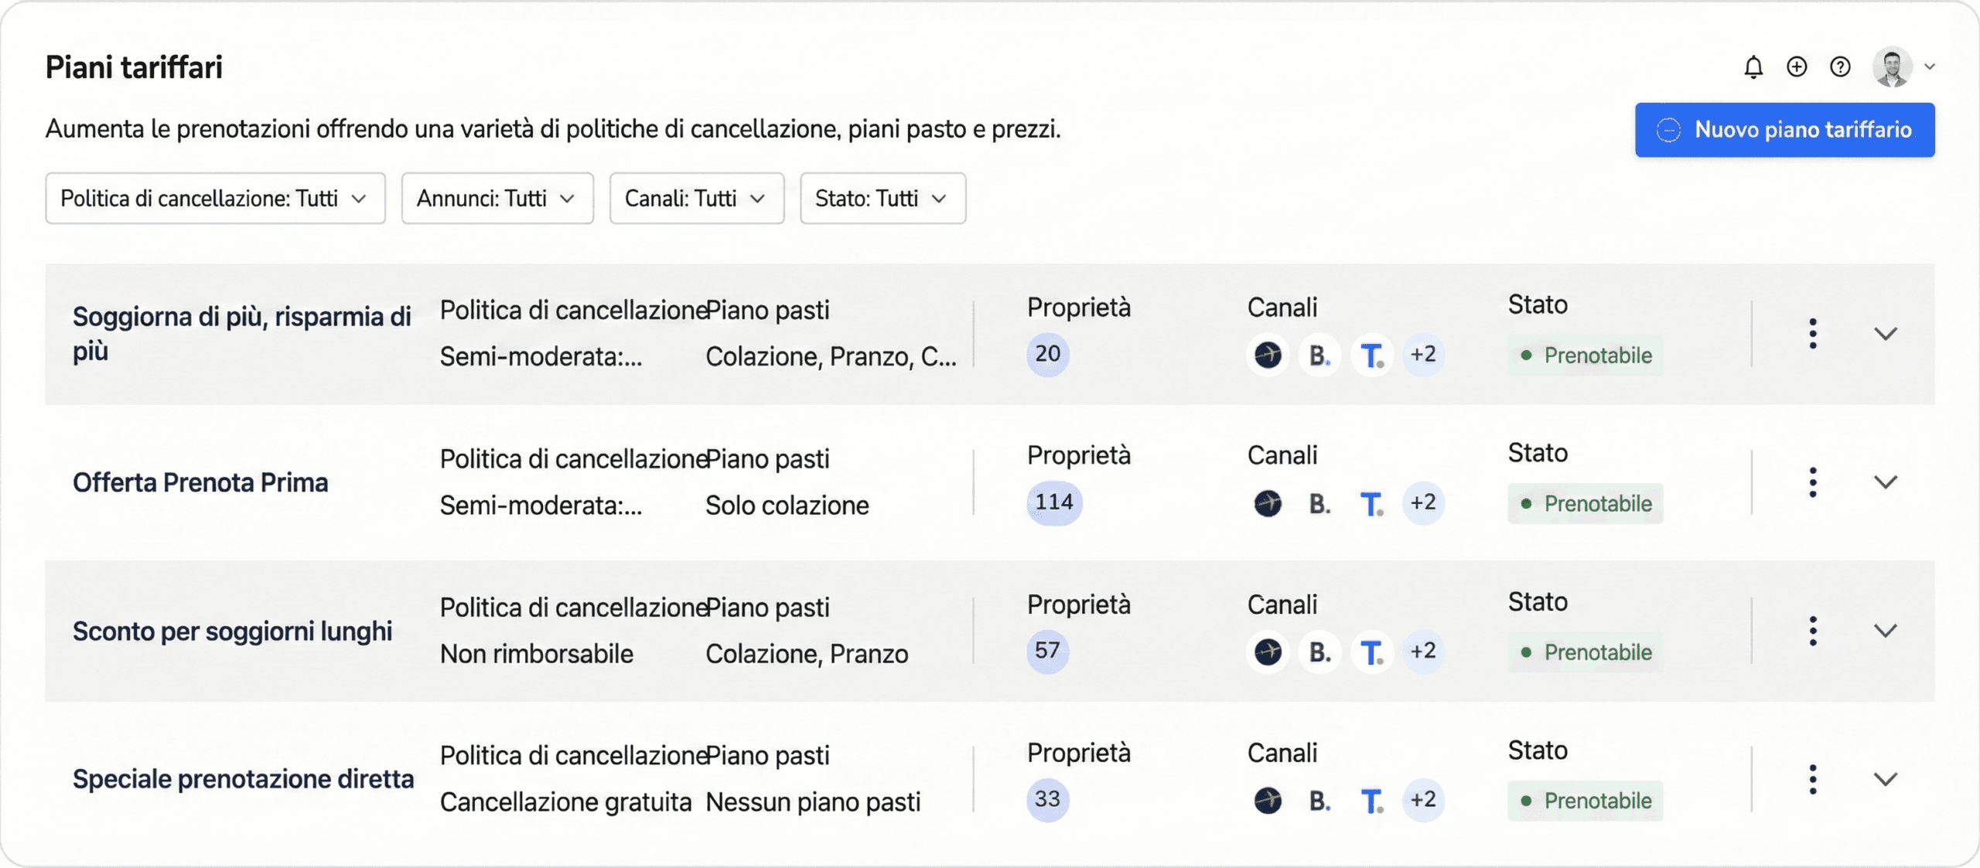Screen dimensions: 1980x868
Task: Open three-dot menu for Sconto per soggiorni lunghi
Action: [x=1812, y=631]
